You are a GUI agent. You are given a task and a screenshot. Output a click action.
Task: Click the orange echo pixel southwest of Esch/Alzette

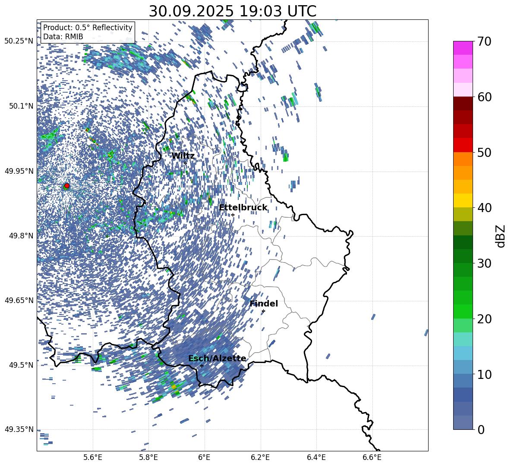pos(174,387)
